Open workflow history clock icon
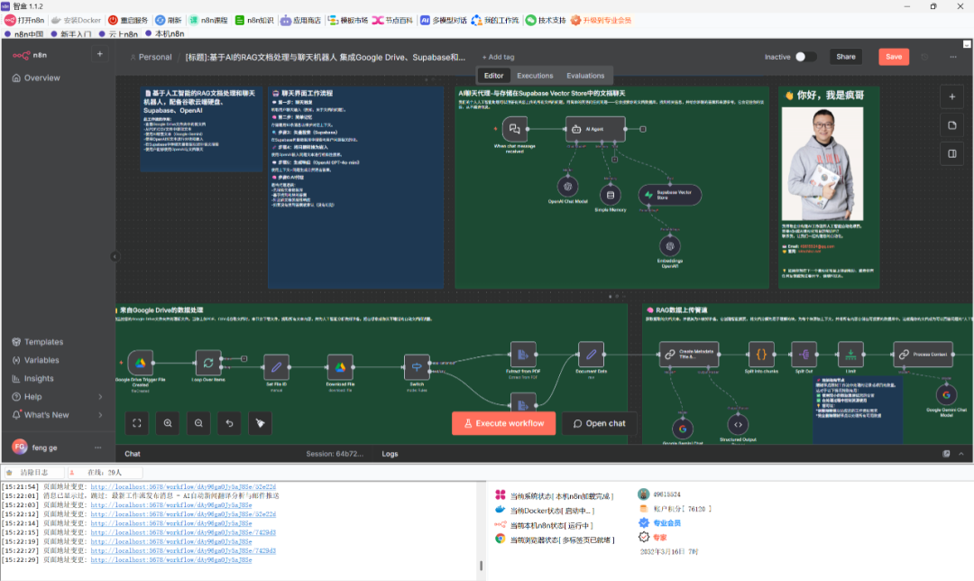 (x=924, y=57)
